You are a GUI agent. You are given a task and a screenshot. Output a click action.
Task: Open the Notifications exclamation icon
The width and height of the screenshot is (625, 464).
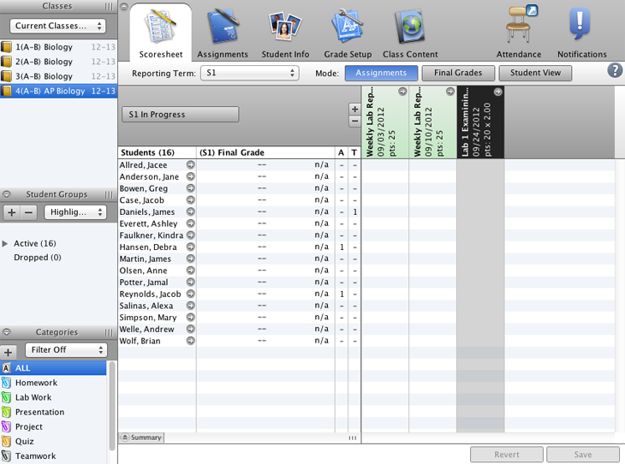(581, 27)
